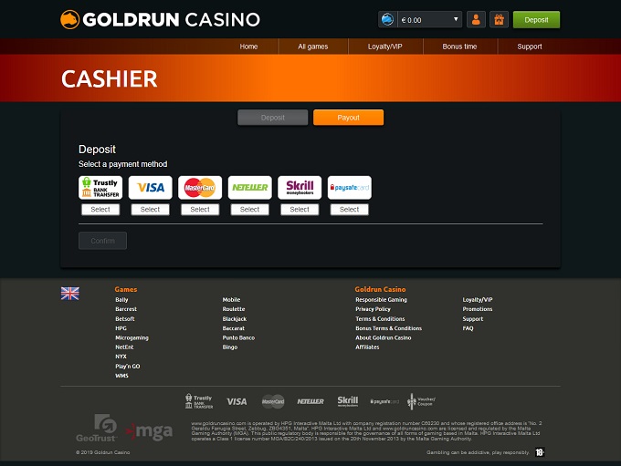Screen dimensions: 621x466
Task: Go to Bonus time menu item
Action: pyautogui.click(x=459, y=47)
